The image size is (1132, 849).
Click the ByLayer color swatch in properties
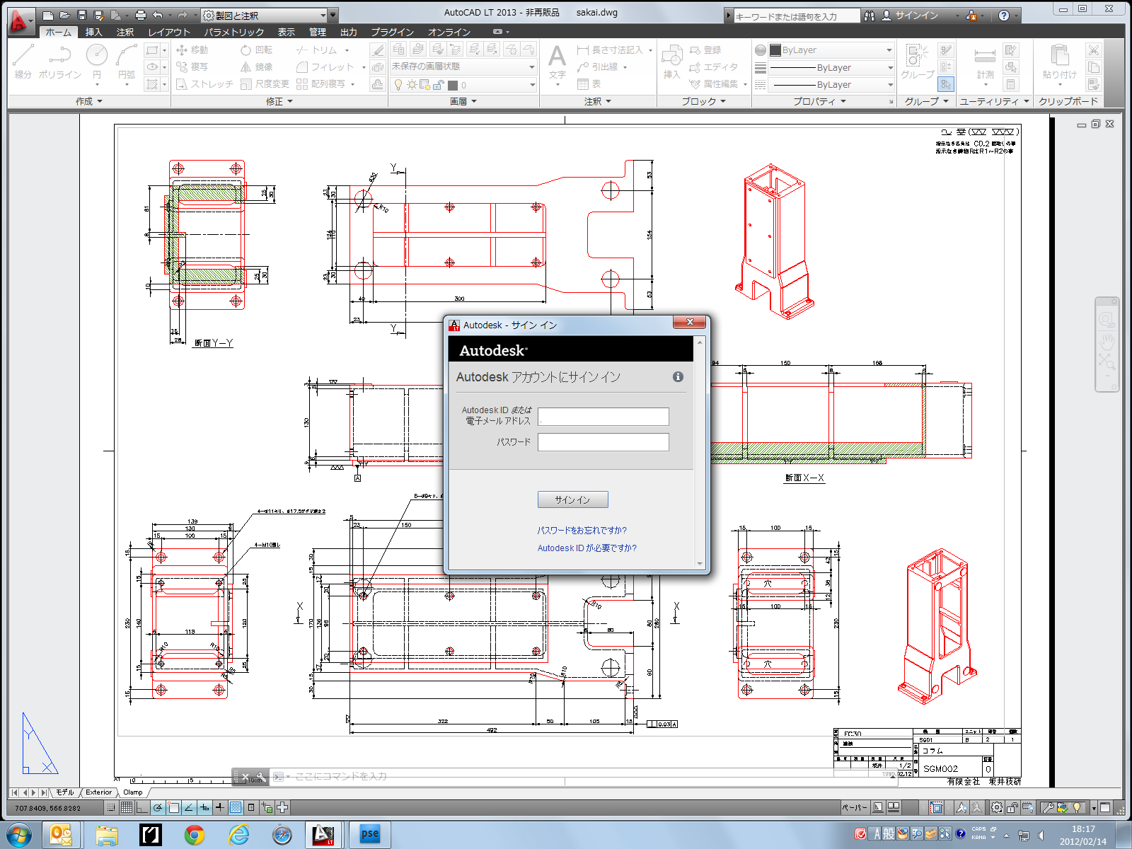(x=775, y=50)
